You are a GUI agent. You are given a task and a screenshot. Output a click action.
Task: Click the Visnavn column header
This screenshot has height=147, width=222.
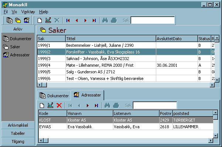[x=90, y=113]
